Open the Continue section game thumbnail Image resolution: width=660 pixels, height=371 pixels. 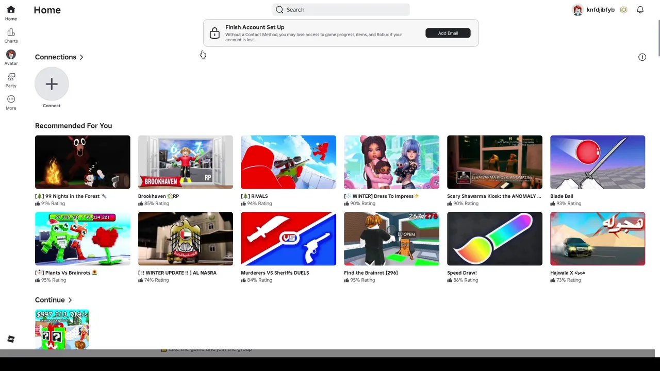(x=62, y=330)
